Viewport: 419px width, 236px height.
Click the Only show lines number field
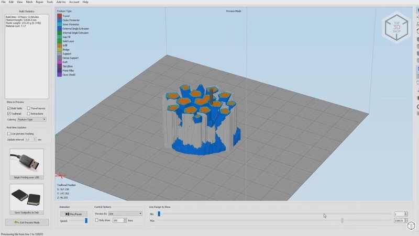point(117,220)
